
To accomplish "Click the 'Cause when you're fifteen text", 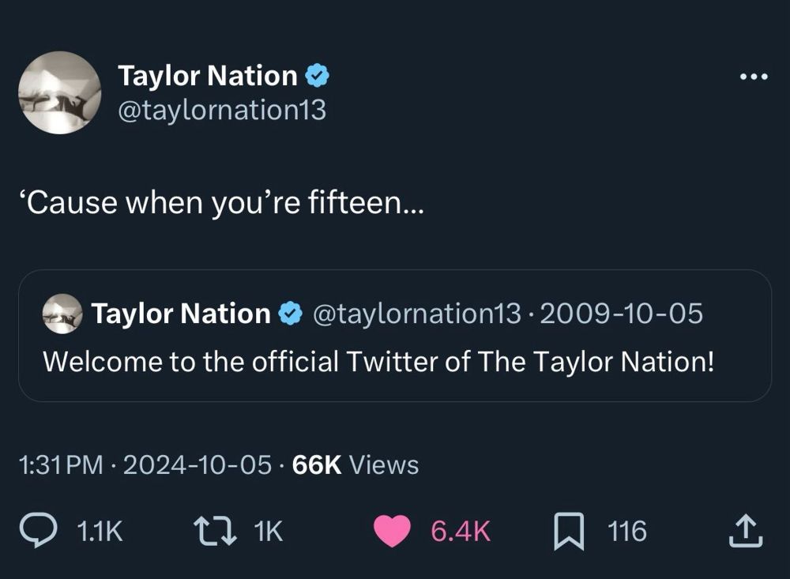I will (221, 203).
